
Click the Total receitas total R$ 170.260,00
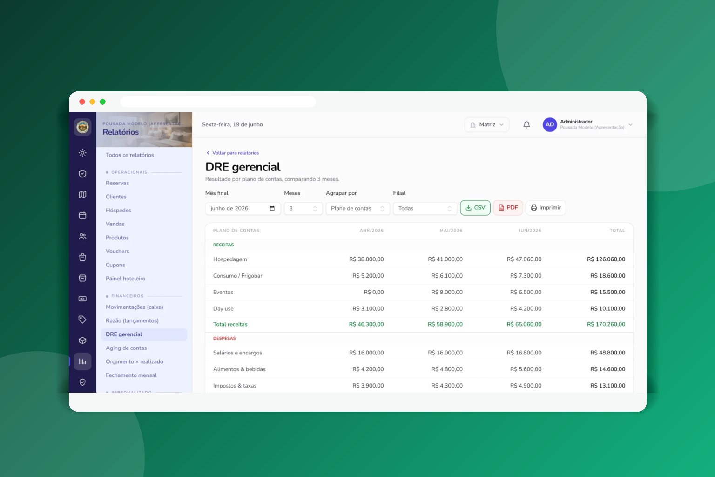point(606,324)
